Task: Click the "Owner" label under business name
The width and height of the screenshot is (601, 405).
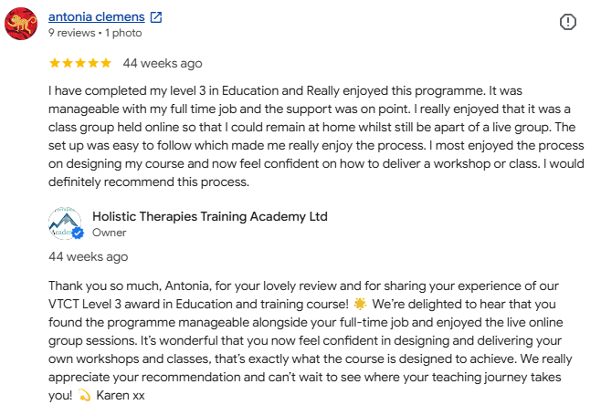Action: click(110, 233)
